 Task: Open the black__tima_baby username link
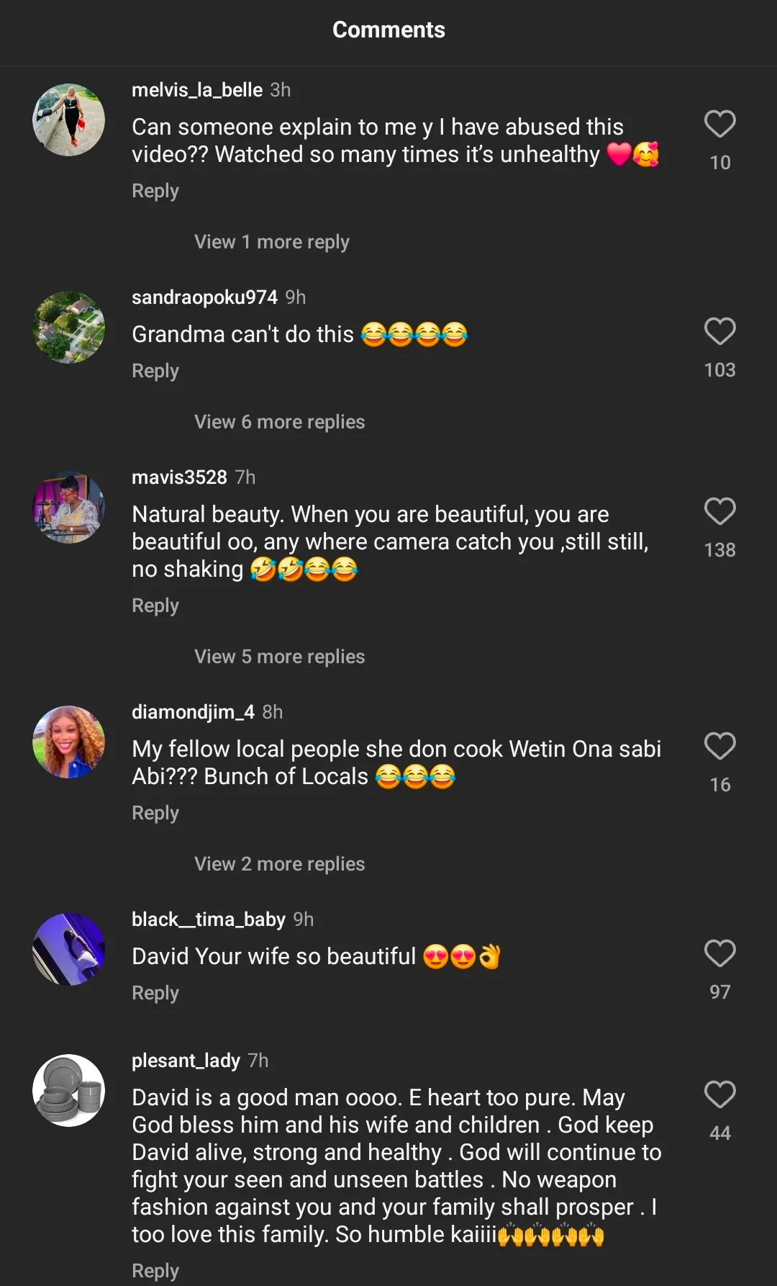click(208, 919)
